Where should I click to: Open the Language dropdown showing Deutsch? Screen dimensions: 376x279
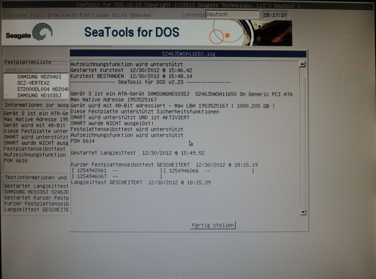(232, 14)
